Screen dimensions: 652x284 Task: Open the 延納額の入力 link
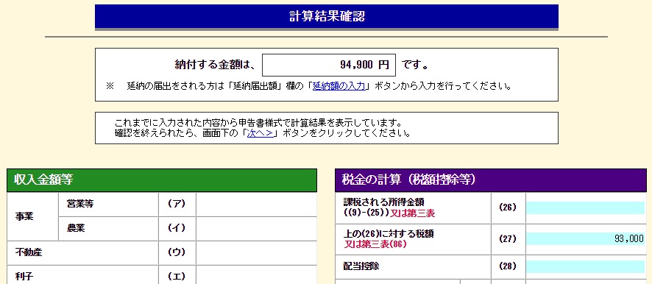click(x=339, y=86)
